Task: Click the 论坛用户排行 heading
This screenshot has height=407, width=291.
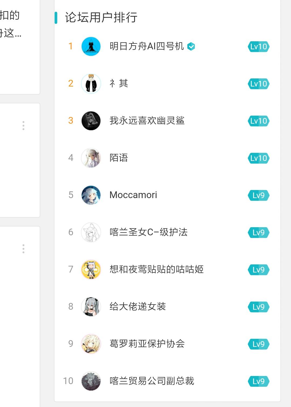Action: tap(101, 18)
